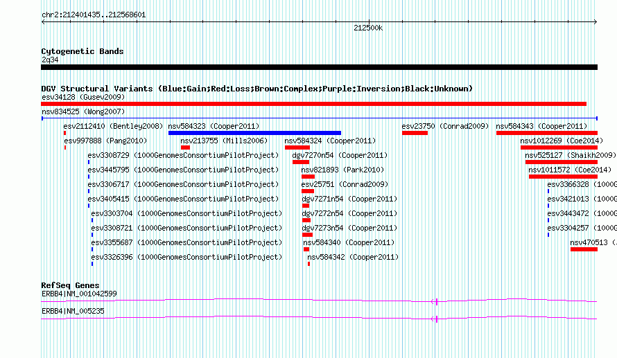The width and height of the screenshot is (617, 358).
Task: Click the nsv525127 (Shaikh2009) red bar
Action: point(562,162)
